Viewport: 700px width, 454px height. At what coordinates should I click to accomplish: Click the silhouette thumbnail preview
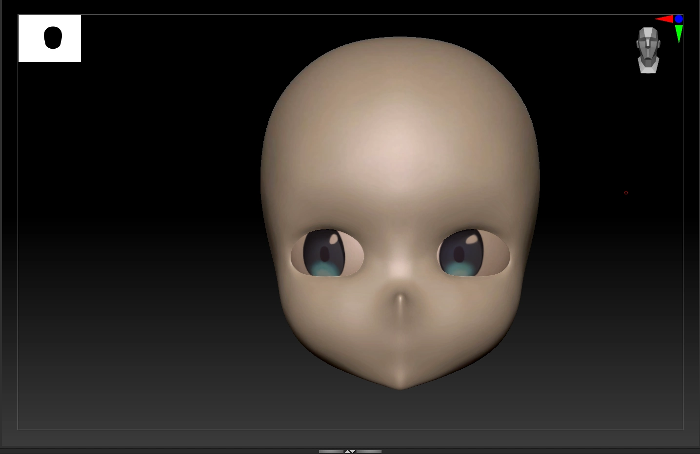pos(50,38)
